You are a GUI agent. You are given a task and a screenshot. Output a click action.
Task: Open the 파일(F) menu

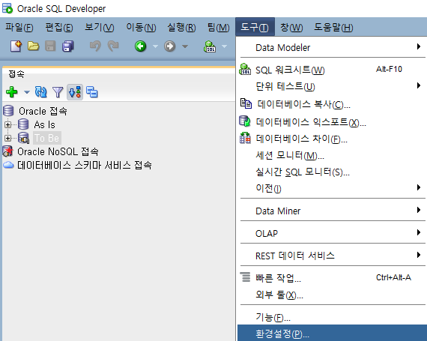pyautogui.click(x=19, y=27)
